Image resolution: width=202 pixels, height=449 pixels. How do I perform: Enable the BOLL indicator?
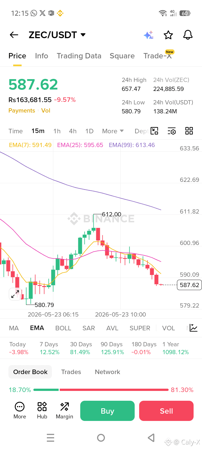coord(63,328)
